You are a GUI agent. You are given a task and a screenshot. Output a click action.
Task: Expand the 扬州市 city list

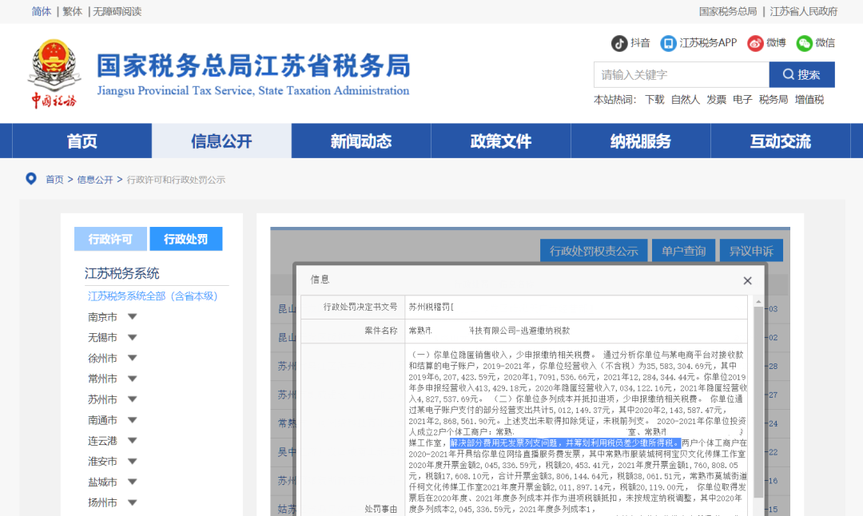(104, 502)
